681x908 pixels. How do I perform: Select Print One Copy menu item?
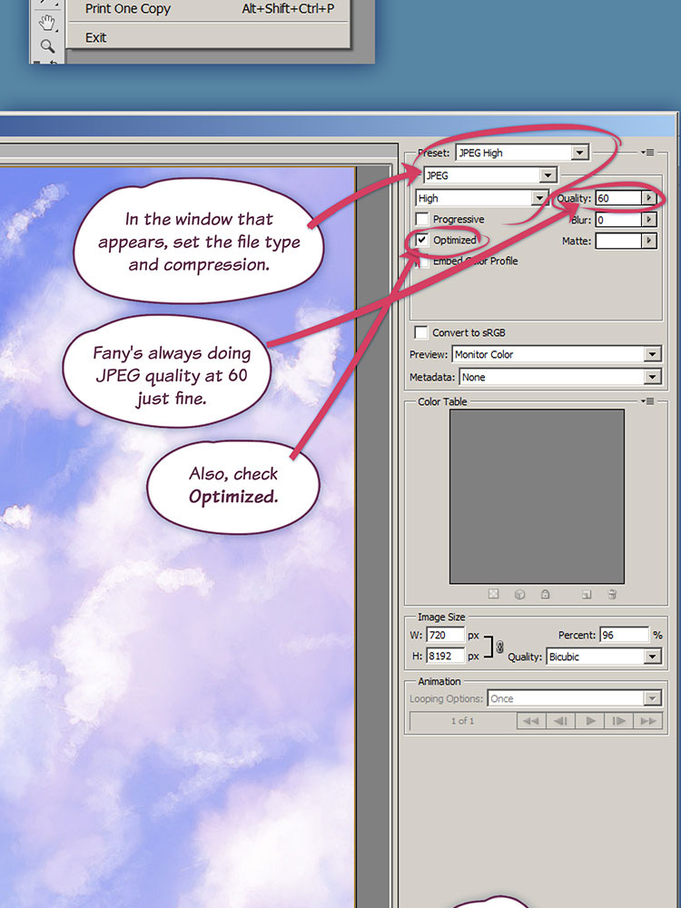tap(127, 9)
